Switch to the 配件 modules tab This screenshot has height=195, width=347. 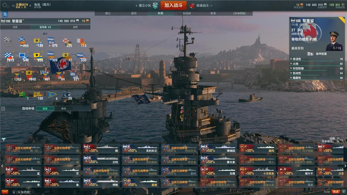point(134,13)
